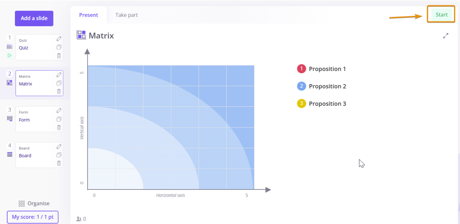Delete the Form slide using trash icon
This screenshot has width=460, height=224.
click(x=59, y=128)
